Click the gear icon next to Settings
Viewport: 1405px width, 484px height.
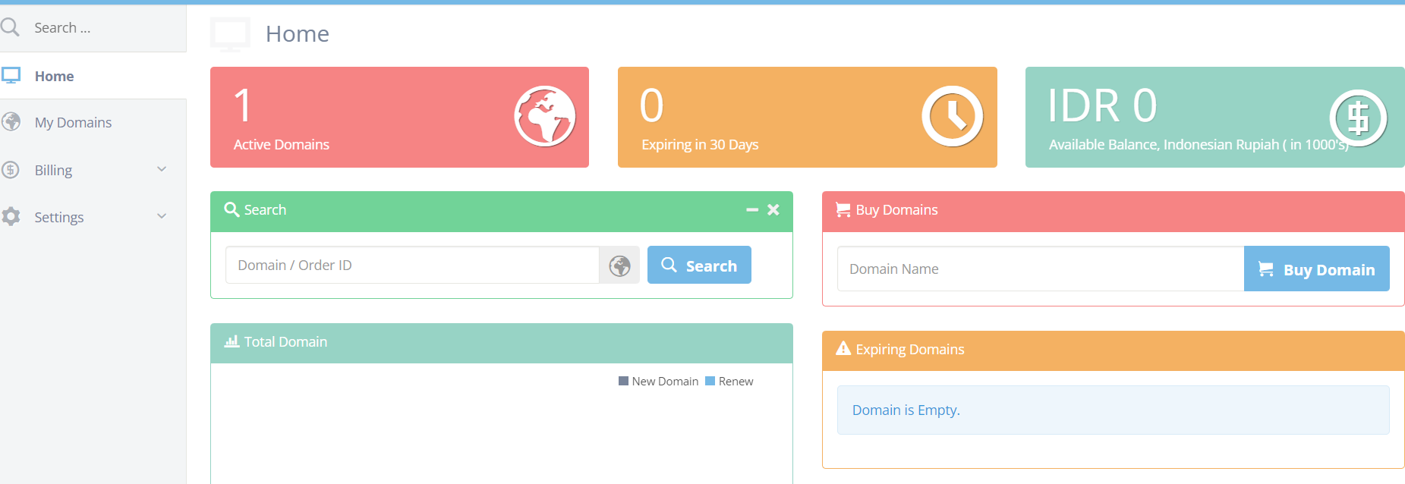[x=11, y=217]
